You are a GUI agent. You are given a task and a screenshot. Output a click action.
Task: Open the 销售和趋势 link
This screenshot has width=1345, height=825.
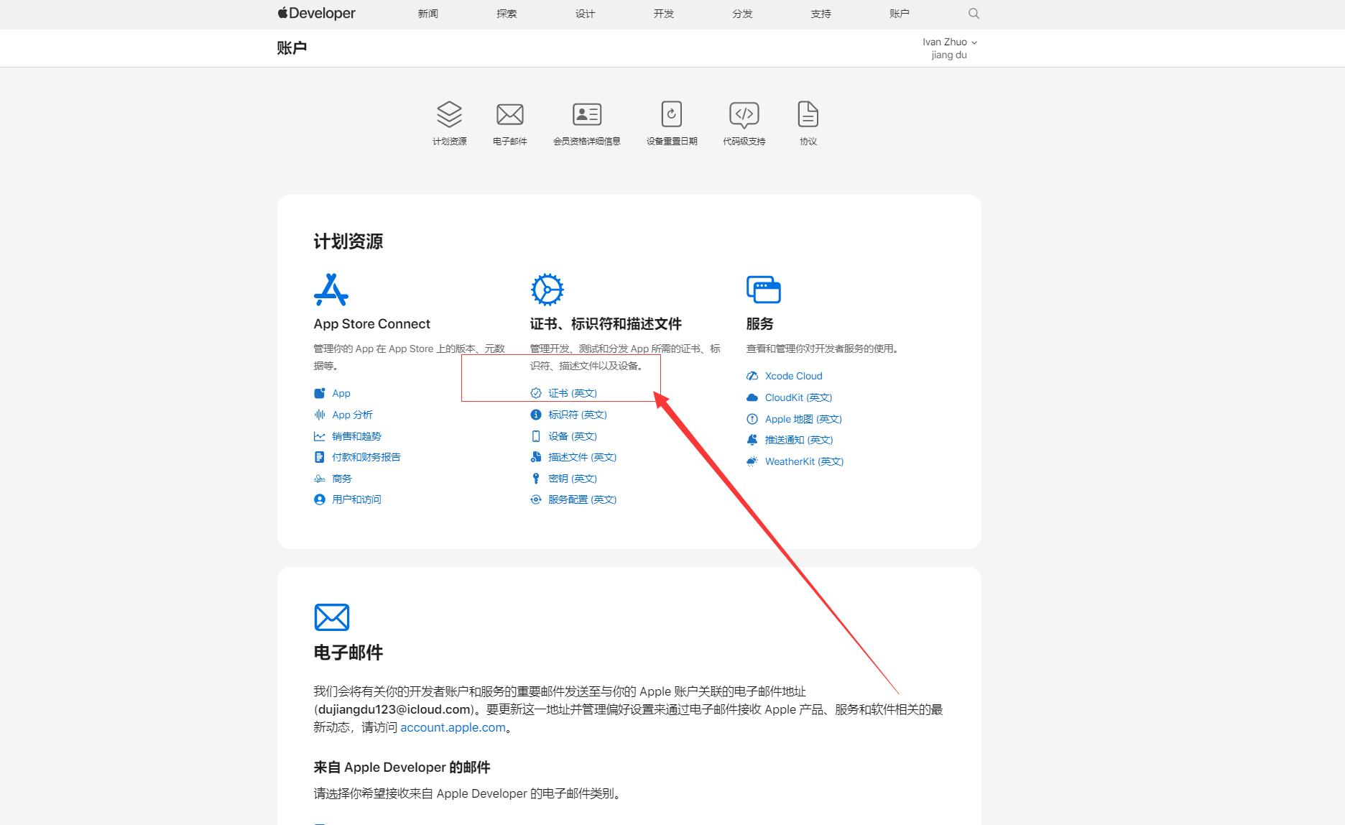tap(357, 436)
